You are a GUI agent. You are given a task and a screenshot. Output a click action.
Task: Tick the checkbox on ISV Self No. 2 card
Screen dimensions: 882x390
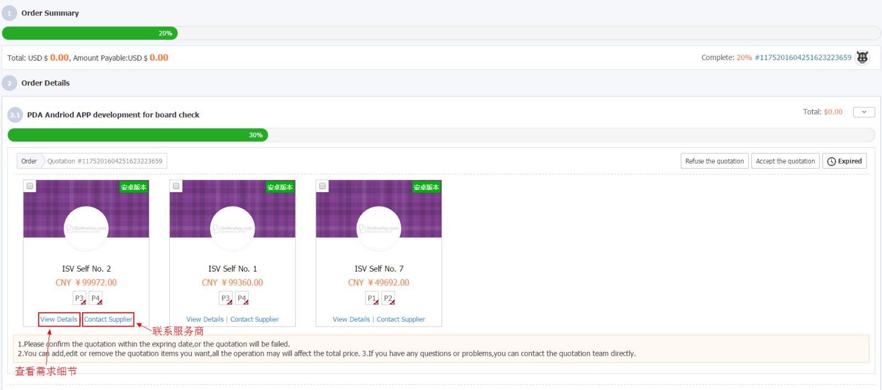point(30,186)
